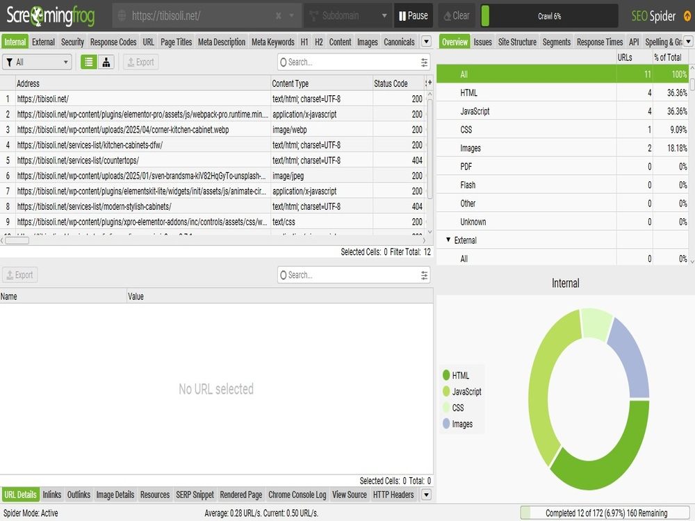Click the Crawl 6% progress bar

coord(550,16)
